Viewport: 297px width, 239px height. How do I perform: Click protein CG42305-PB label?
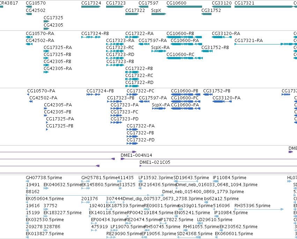[x=58, y=112]
